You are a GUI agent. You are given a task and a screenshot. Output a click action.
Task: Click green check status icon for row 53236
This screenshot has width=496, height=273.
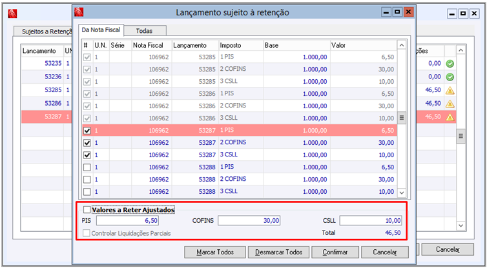coord(449,77)
